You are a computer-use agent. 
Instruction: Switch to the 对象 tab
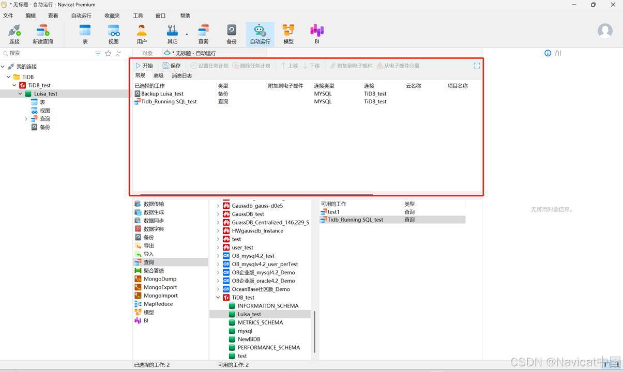click(147, 53)
